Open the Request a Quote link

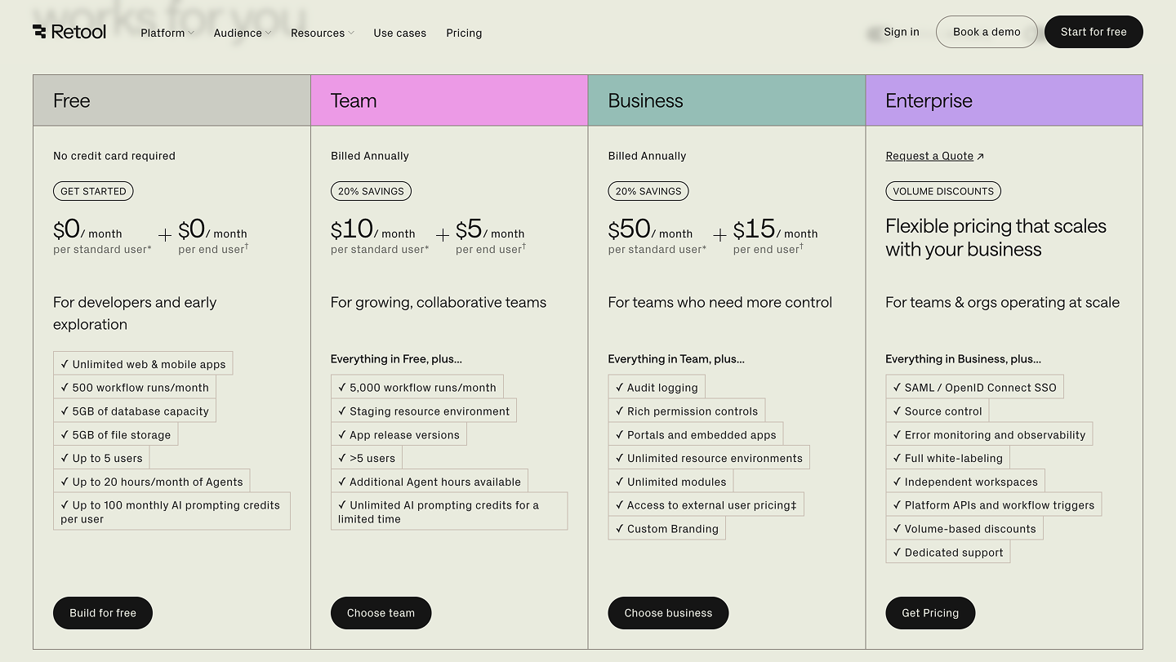click(934, 156)
